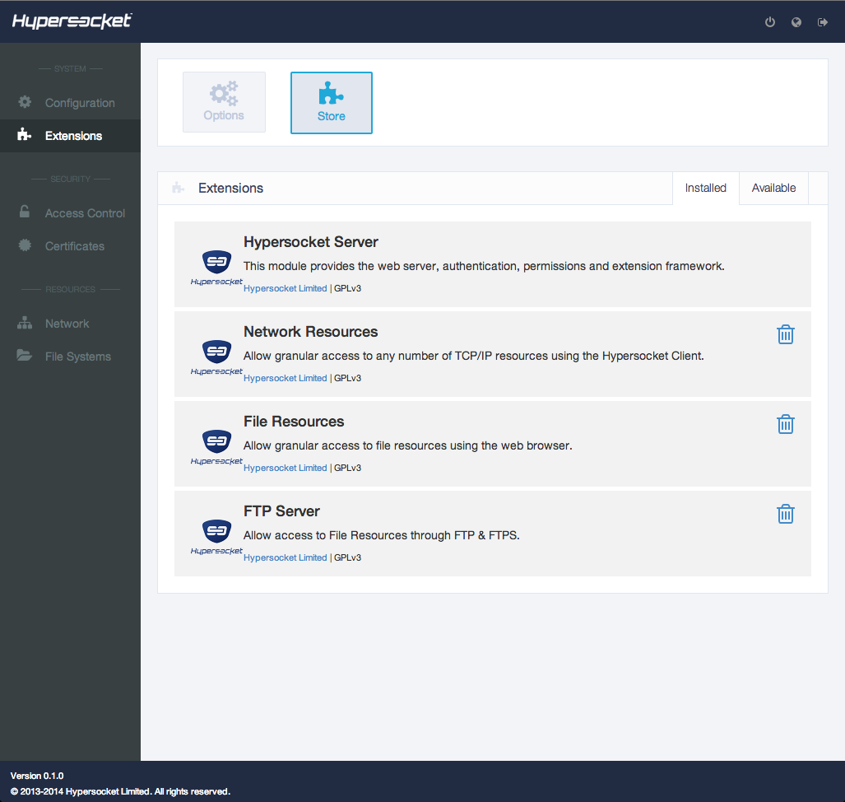Click the Network Resources title
The width and height of the screenshot is (845, 802).
click(310, 332)
